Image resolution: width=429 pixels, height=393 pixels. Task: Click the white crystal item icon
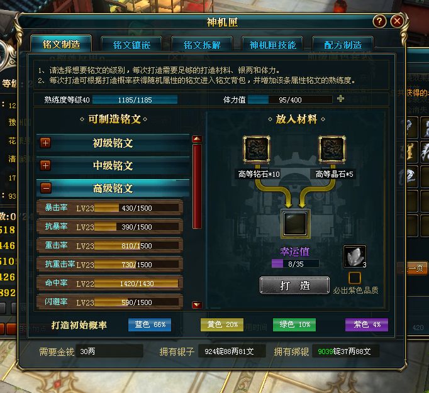click(355, 257)
